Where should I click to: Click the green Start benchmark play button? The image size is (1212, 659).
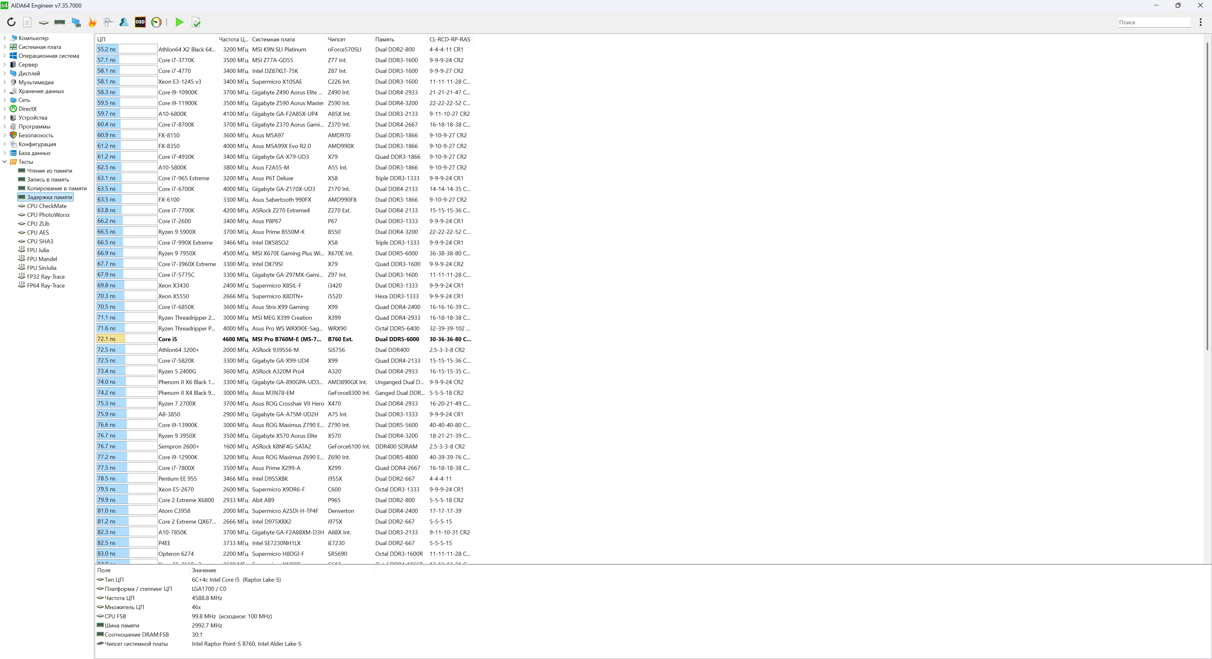(x=179, y=22)
